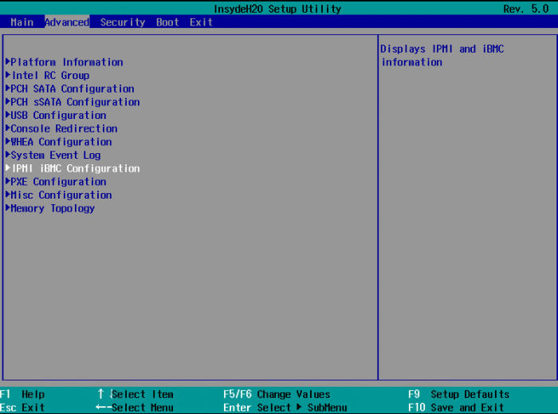Switch to the Security tab
558x414 pixels.
(123, 22)
